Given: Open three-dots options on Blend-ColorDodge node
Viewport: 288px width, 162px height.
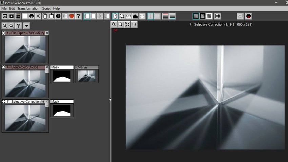Looking at the screenshot, I should (x=47, y=71).
